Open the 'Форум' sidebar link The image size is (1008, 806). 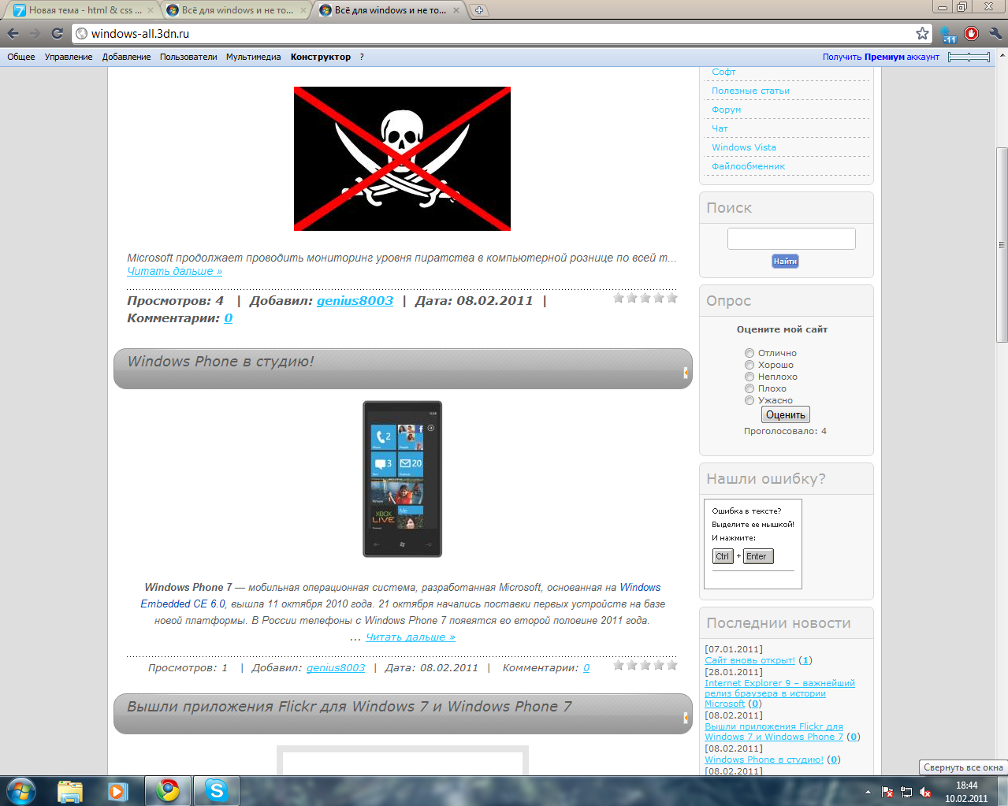(x=726, y=110)
